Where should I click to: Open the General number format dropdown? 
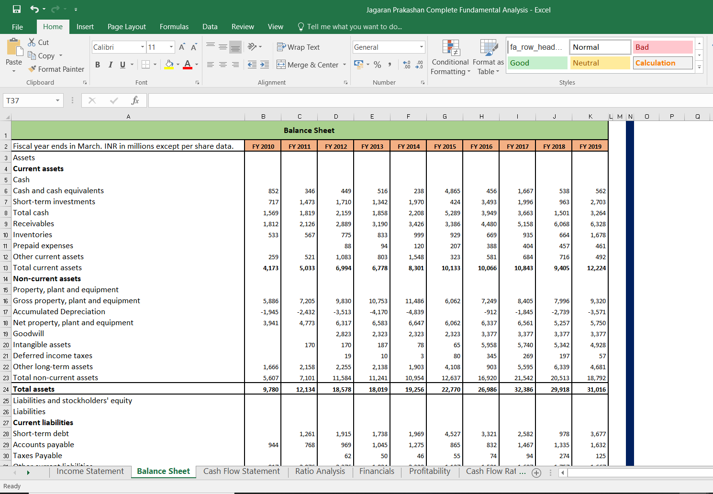[x=422, y=47]
